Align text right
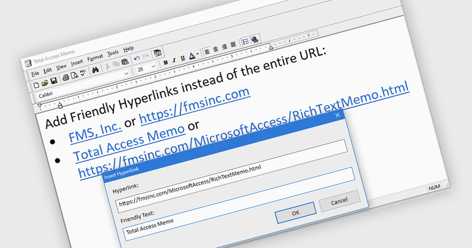The height and width of the screenshot is (248, 472). click(x=225, y=47)
